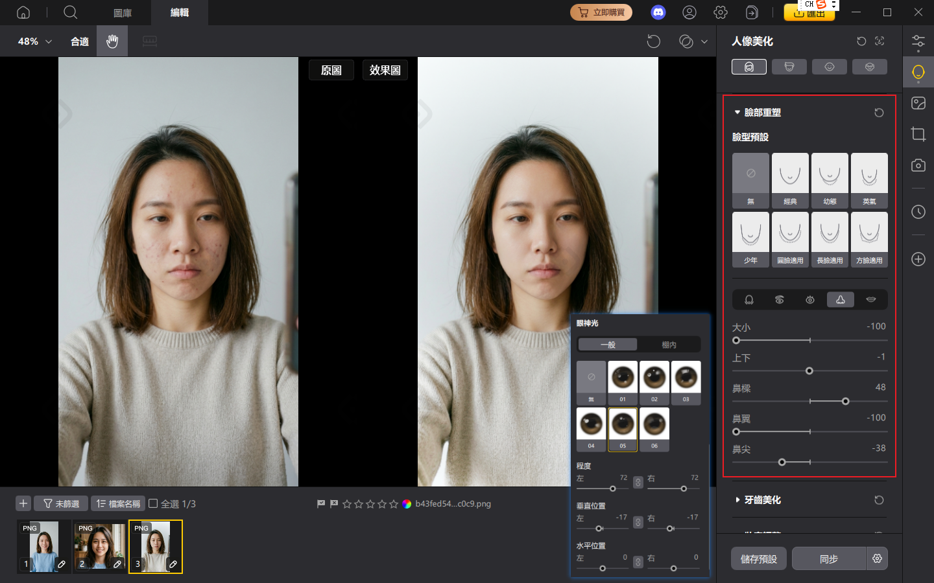Screen dimensions: 934x583
Task: Toggle the 全選 checkbox
Action: point(153,503)
